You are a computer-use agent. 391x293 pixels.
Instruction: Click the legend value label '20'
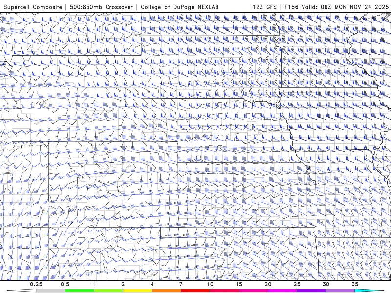point(268,284)
